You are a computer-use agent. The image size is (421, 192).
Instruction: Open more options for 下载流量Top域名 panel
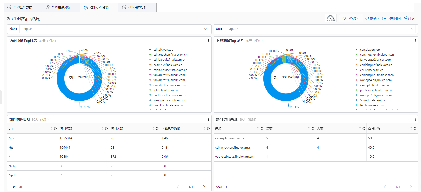click(415, 41)
